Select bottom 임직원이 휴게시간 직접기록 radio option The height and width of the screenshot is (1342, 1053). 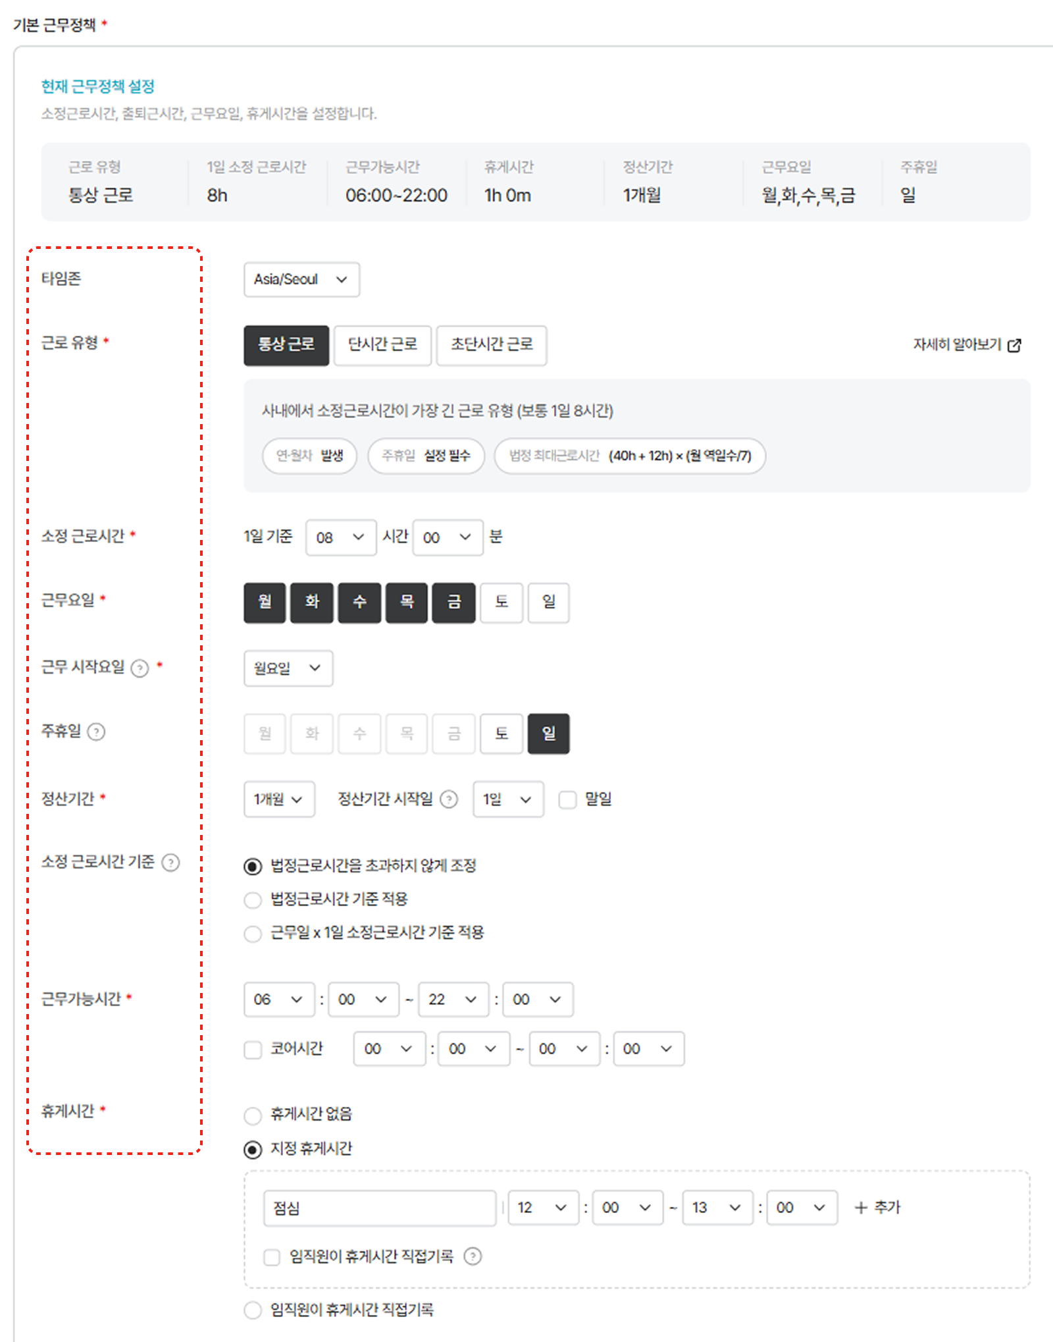click(253, 1310)
